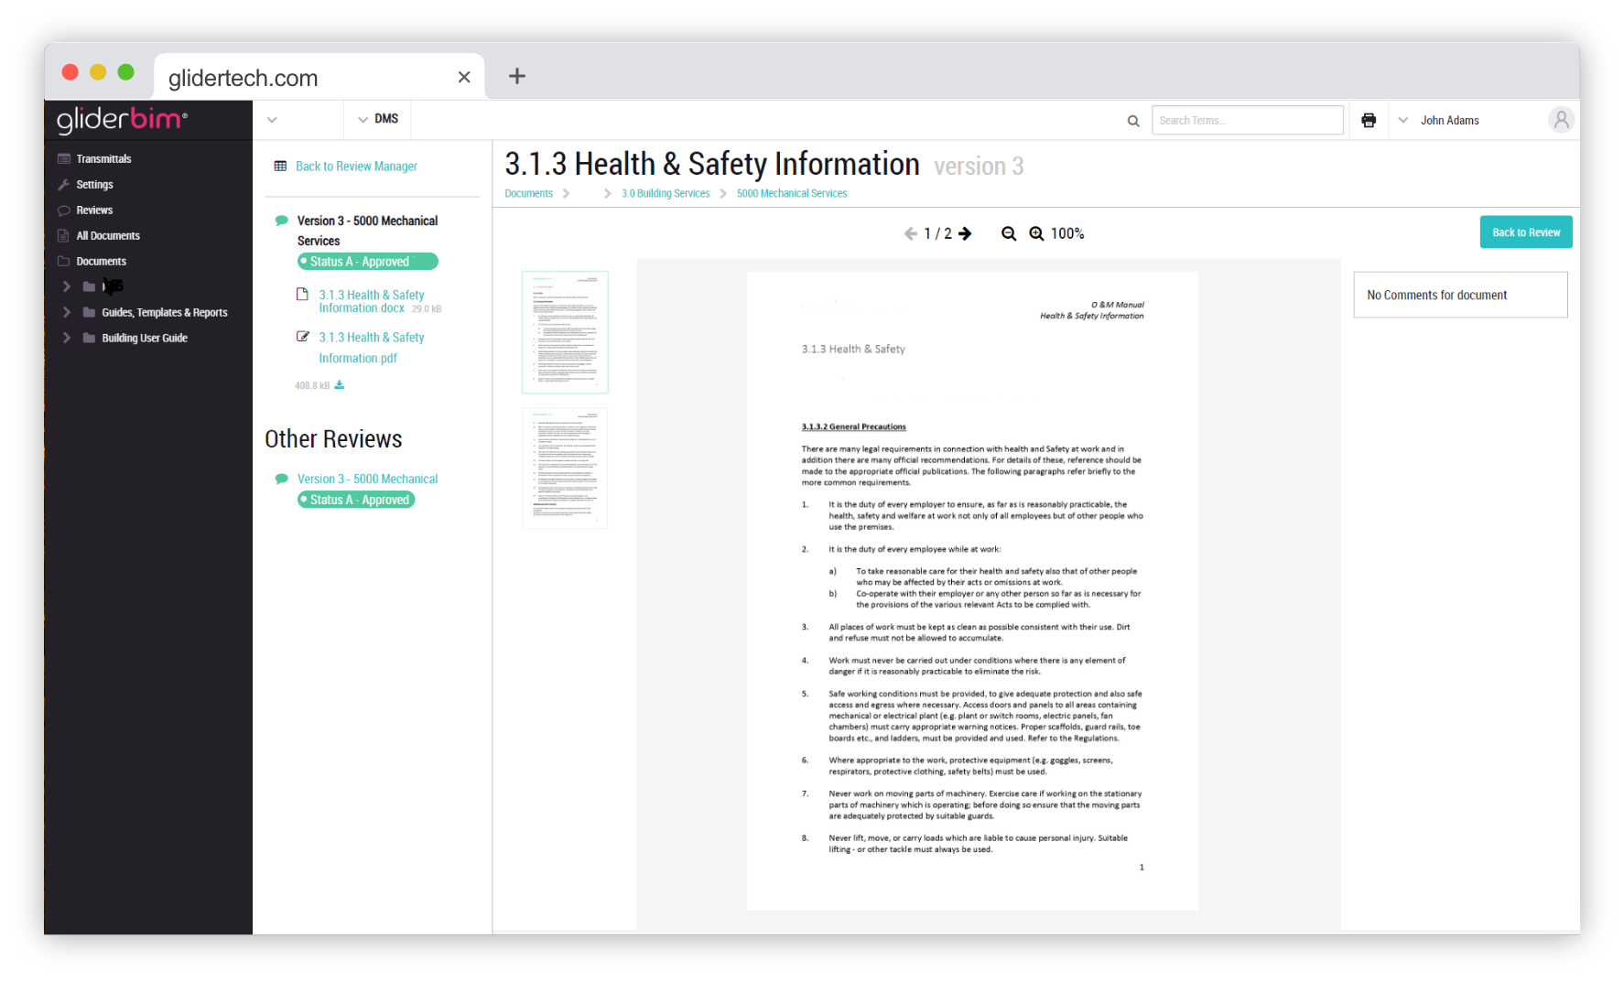Download the 408.8 kB PDF file
This screenshot has height=981, width=1624.
[x=340, y=385]
